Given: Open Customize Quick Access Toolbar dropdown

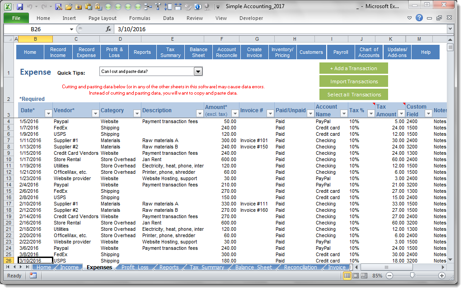Looking at the screenshot, I should [x=218, y=7].
